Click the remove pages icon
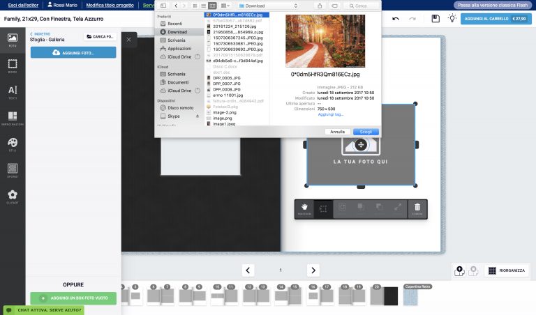This screenshot has width=536, height=315. point(473,270)
